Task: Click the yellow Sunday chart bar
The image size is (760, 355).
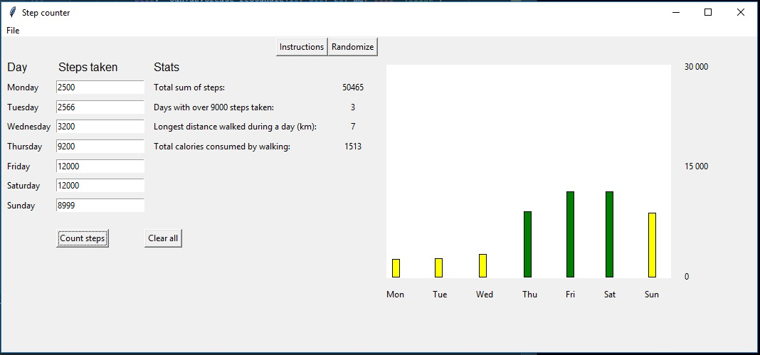Action: coord(652,245)
